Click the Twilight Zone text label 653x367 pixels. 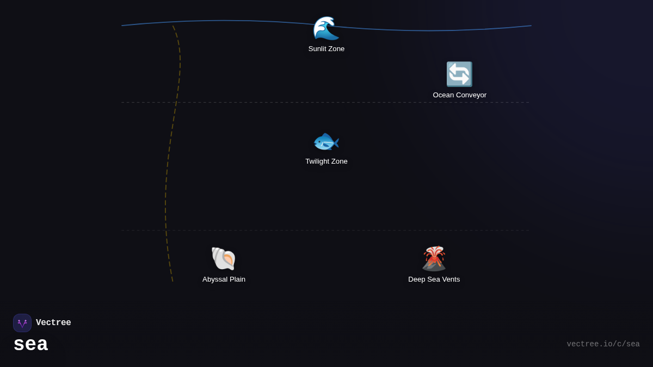point(326,161)
